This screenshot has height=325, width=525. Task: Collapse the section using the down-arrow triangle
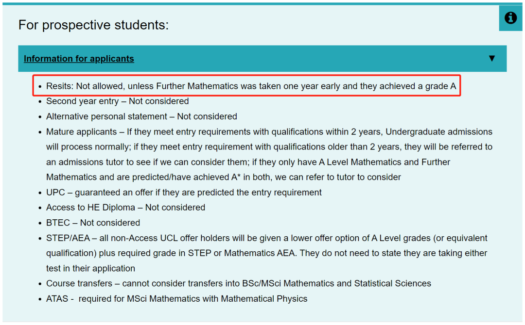click(491, 59)
